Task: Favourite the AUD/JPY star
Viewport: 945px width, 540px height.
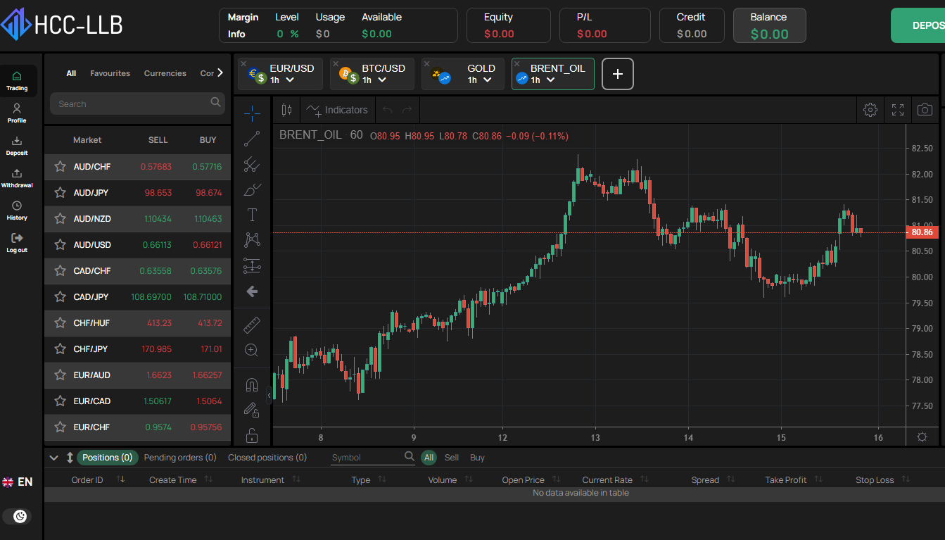Action: coord(60,193)
